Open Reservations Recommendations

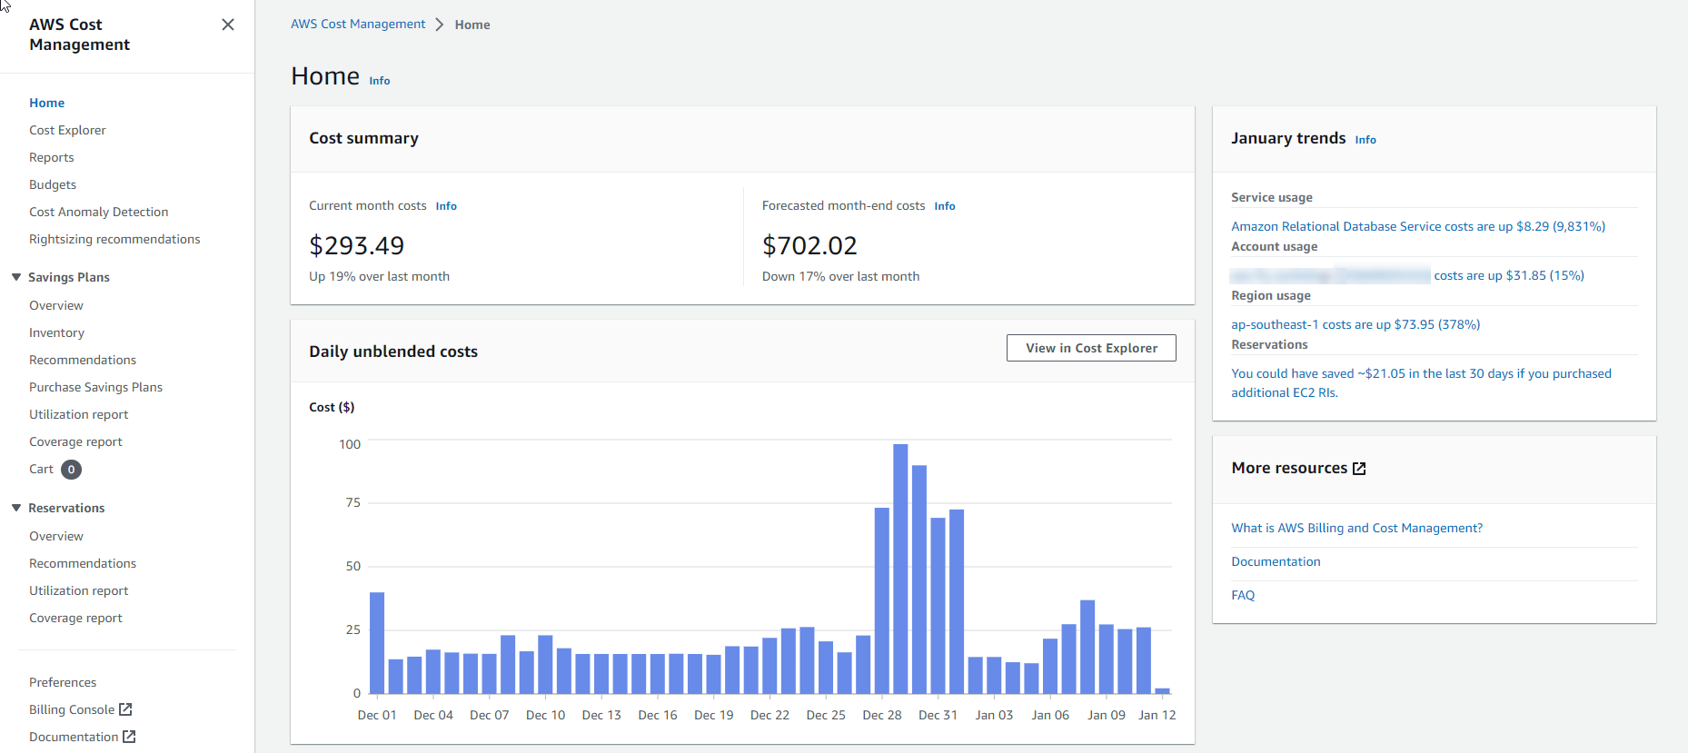point(83,563)
